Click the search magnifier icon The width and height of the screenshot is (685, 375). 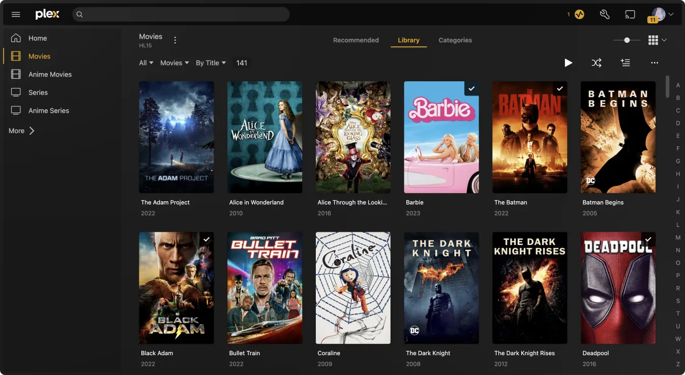(80, 15)
